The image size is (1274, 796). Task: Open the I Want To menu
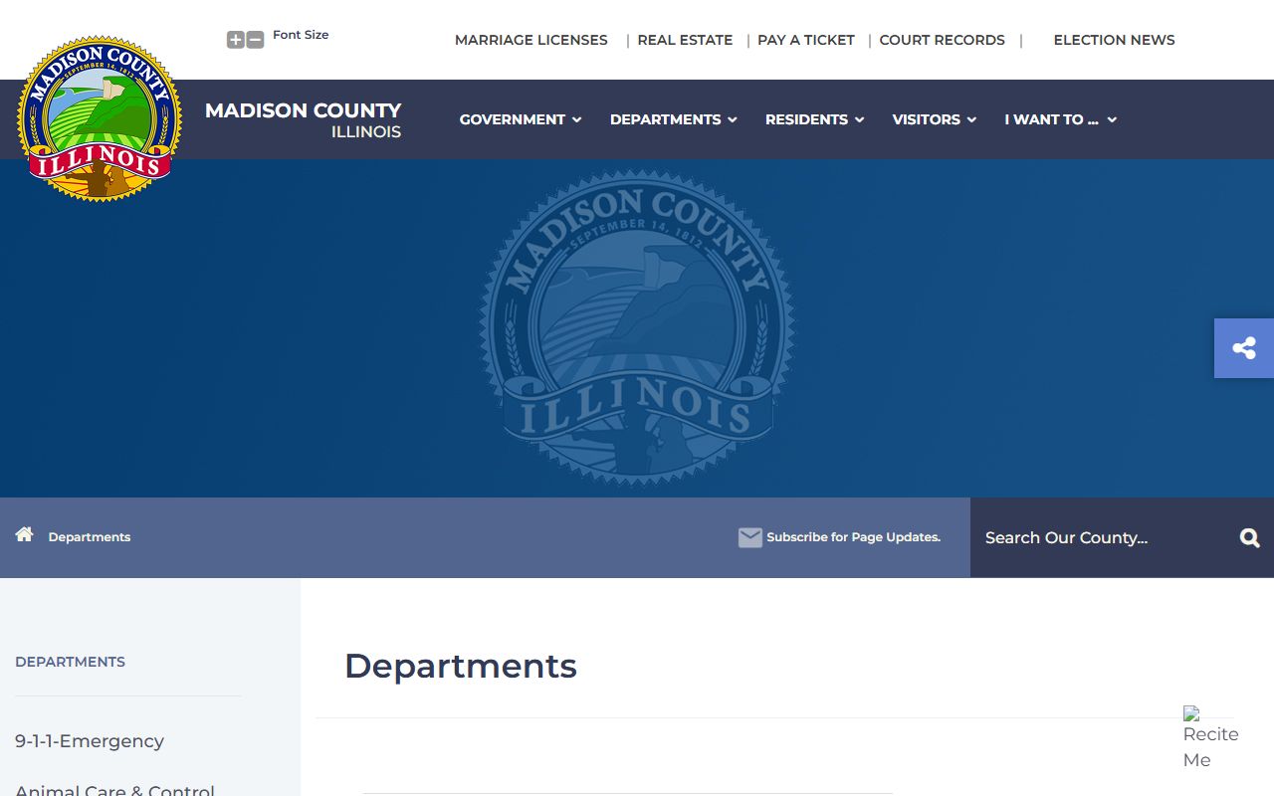(1051, 119)
